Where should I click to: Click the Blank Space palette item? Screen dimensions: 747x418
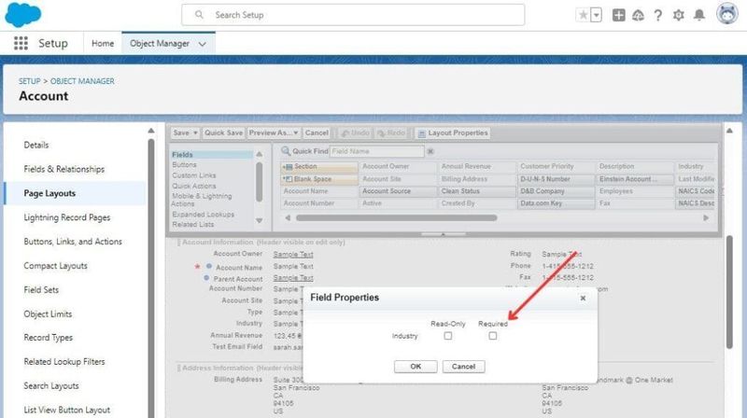point(319,179)
